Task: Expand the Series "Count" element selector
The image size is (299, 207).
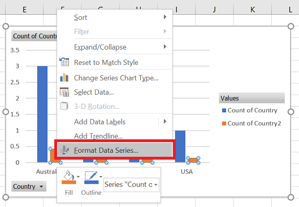Action: click(x=131, y=184)
